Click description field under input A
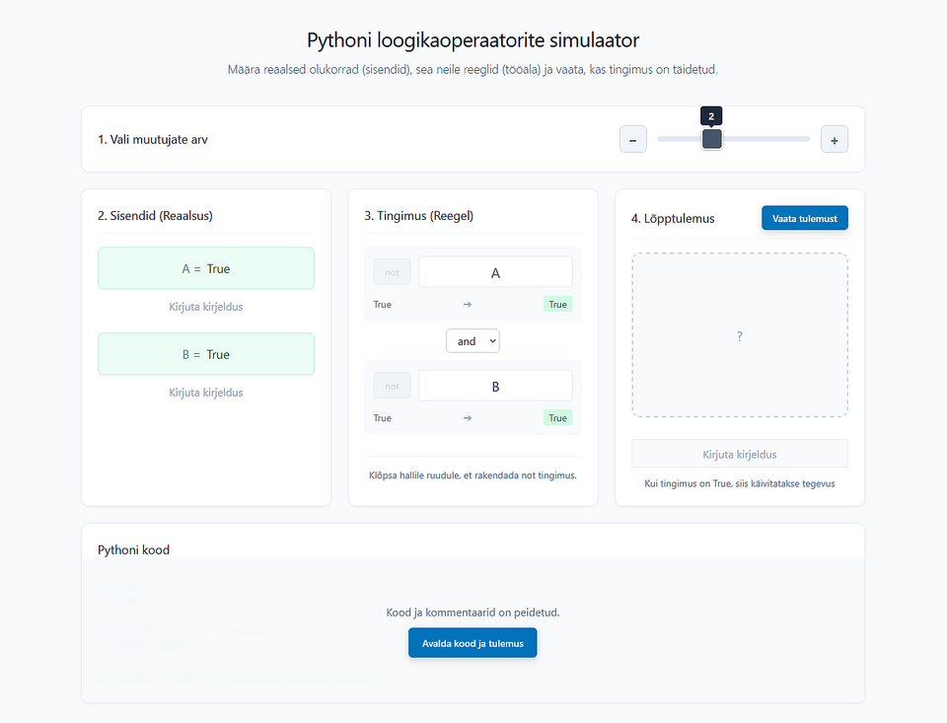This screenshot has width=947, height=723. [206, 307]
